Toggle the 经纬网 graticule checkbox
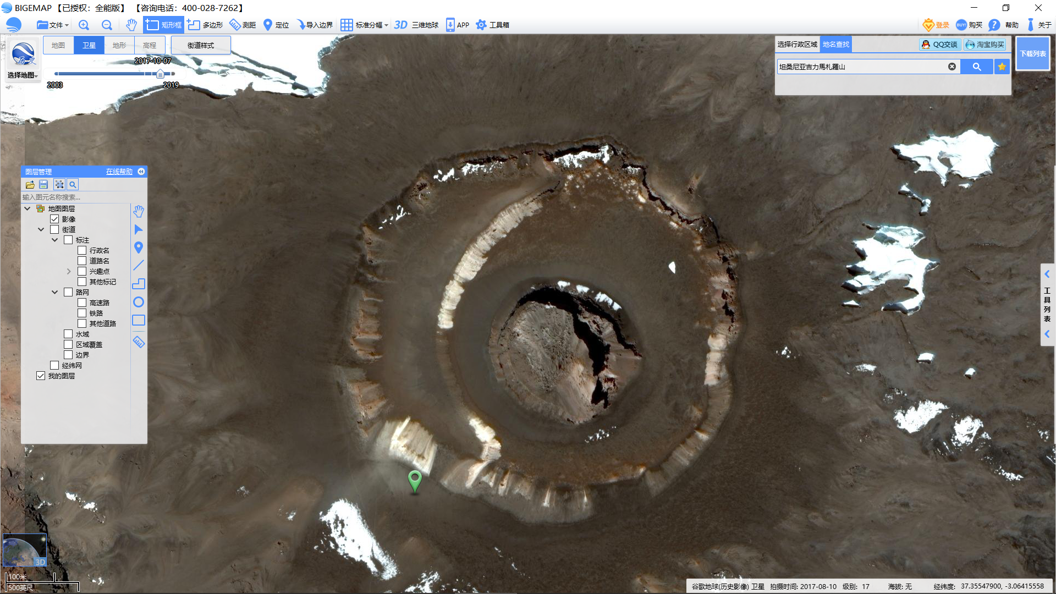 point(54,365)
